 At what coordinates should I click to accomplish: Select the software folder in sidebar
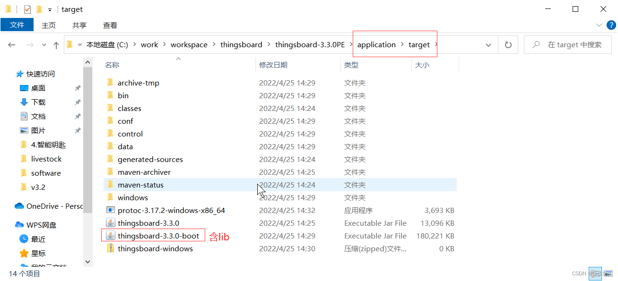(46, 173)
